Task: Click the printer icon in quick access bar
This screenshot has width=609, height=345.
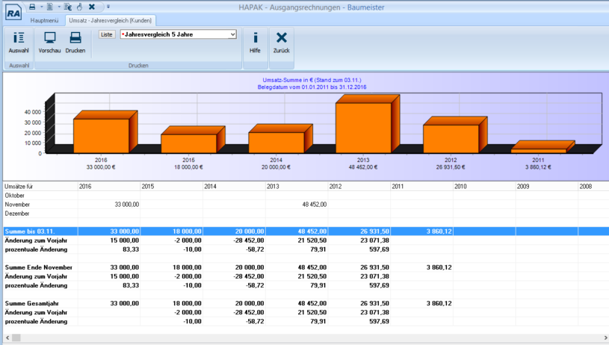Action: 32,7
